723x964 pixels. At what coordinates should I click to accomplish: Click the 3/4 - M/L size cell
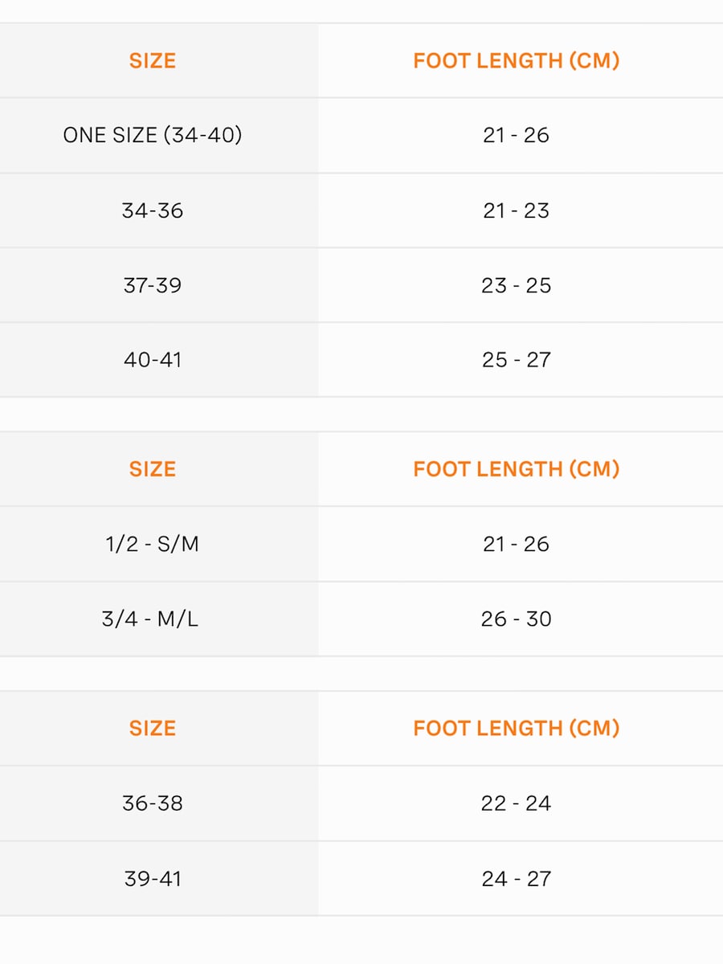(150, 619)
